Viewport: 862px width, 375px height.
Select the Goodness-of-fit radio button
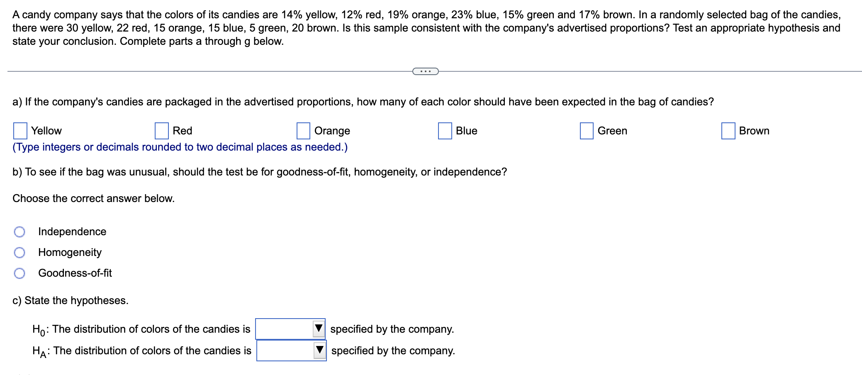tap(19, 273)
